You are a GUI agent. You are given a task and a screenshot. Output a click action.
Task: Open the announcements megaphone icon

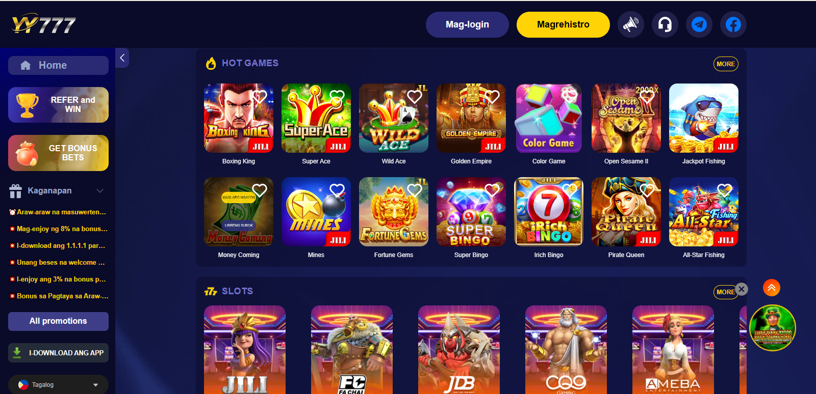click(x=630, y=24)
